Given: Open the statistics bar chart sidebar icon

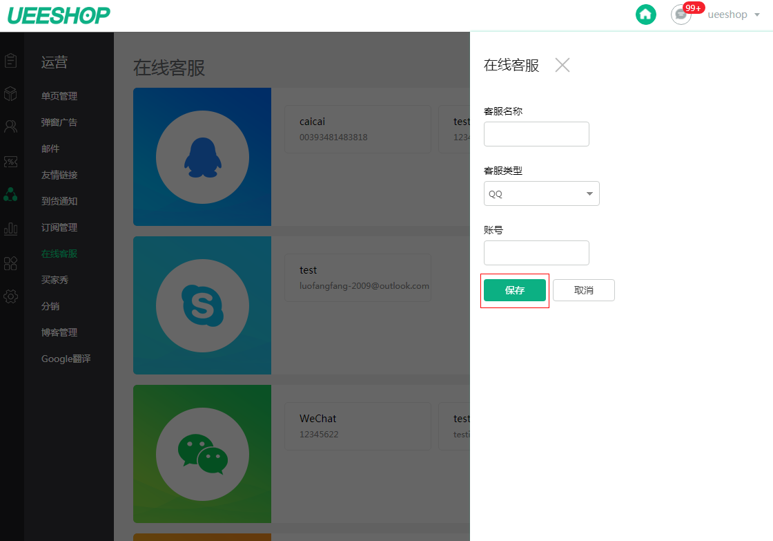Looking at the screenshot, I should 10,229.
